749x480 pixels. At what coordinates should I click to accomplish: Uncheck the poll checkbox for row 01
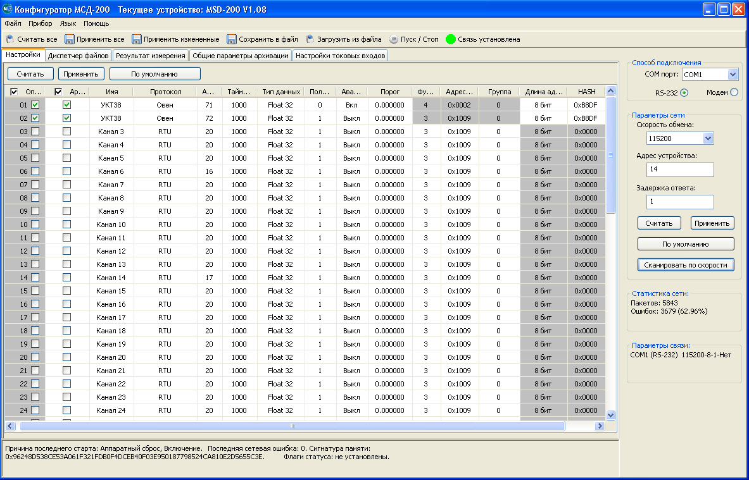point(35,105)
